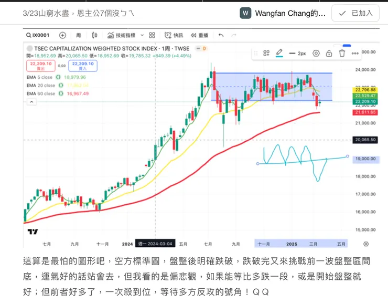Select the EMA 60 close legend
388x304 pixels.
pyautogui.click(x=40, y=93)
